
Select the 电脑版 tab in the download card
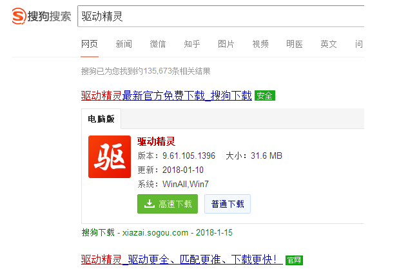[101, 119]
